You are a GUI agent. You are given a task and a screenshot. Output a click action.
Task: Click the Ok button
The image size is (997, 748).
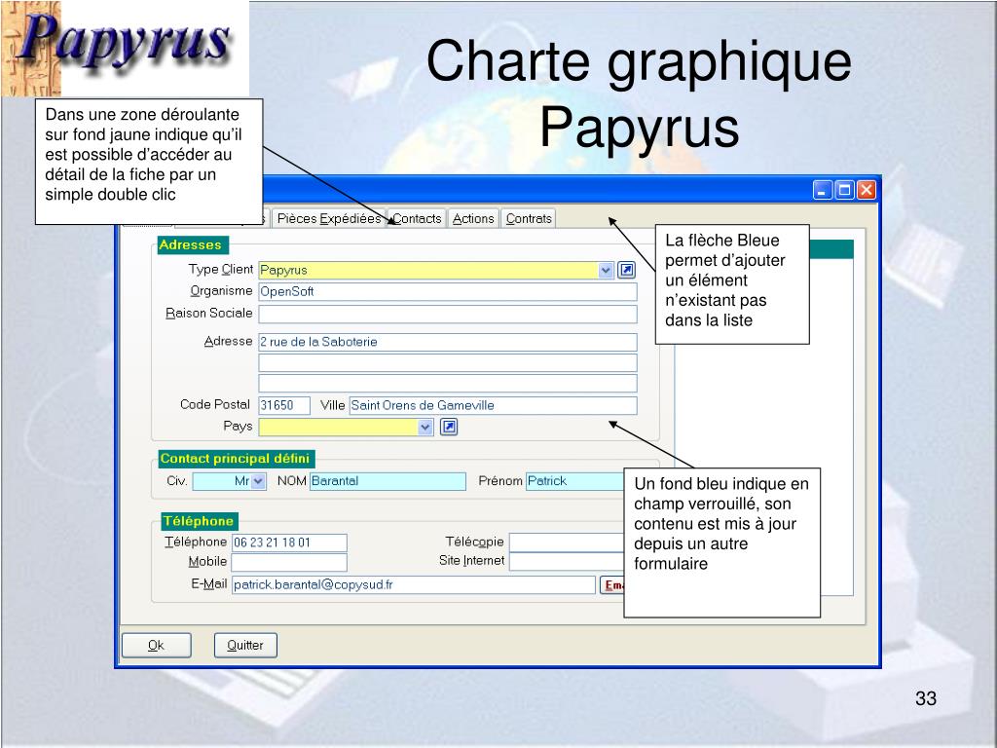pos(157,646)
